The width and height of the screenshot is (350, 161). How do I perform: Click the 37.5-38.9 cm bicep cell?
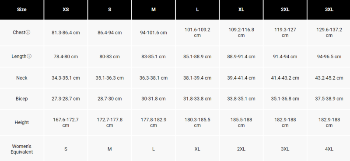click(x=329, y=99)
